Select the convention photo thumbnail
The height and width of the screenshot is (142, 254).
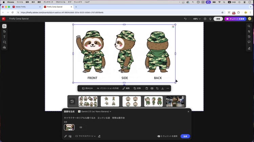(175, 101)
